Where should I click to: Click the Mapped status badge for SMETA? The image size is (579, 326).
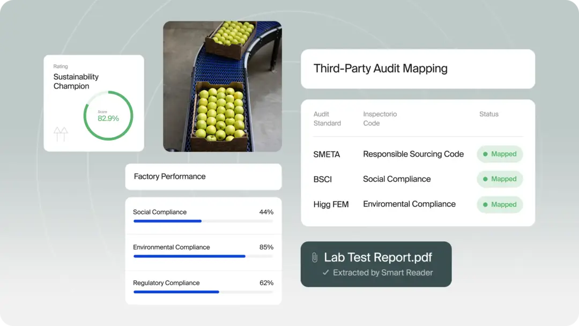pos(500,154)
